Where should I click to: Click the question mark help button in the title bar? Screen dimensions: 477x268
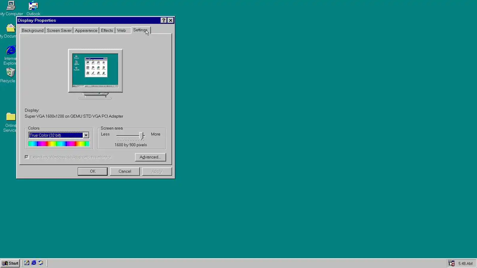click(x=164, y=20)
